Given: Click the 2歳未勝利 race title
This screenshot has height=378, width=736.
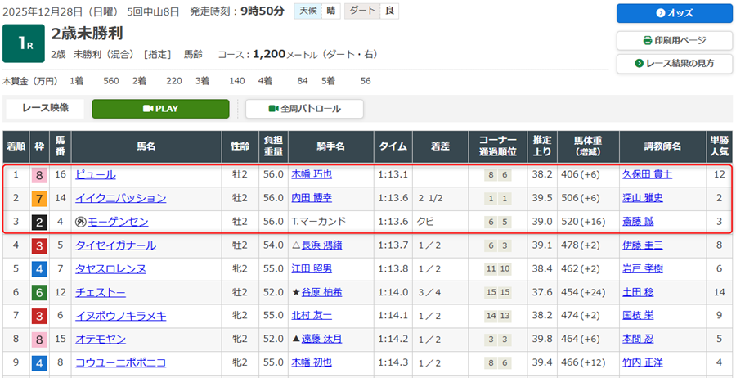Looking at the screenshot, I should 88,34.
